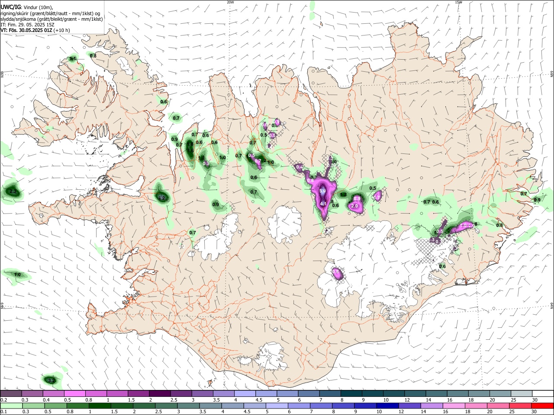Select lower scale swatch between 0.3 and 0.5
Viewport: 554px width, 415px height.
(x=33, y=405)
